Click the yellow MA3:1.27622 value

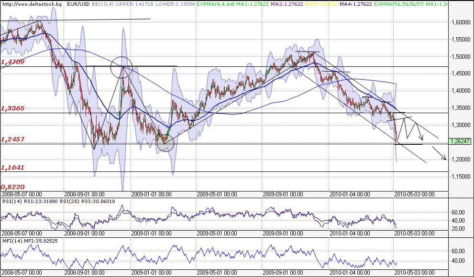[x=322, y=4]
